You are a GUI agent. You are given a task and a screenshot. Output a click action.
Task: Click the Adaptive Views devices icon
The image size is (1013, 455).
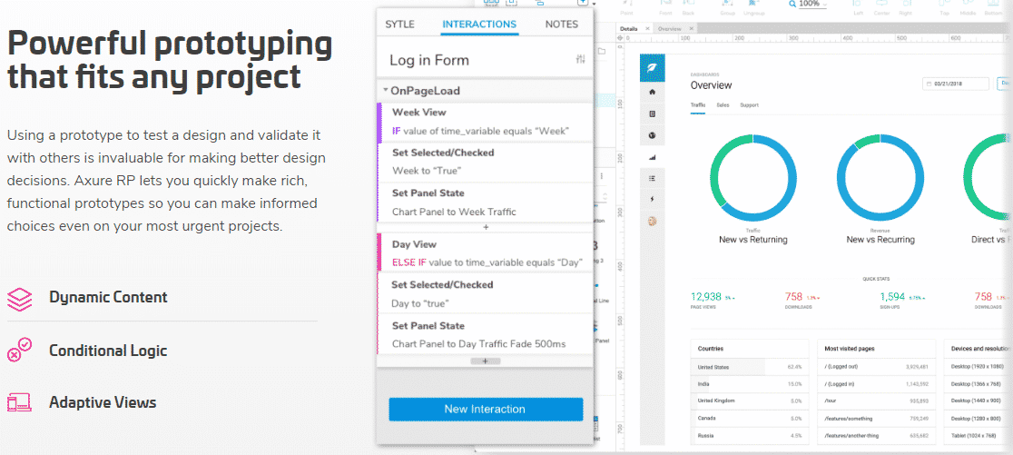[x=19, y=402]
